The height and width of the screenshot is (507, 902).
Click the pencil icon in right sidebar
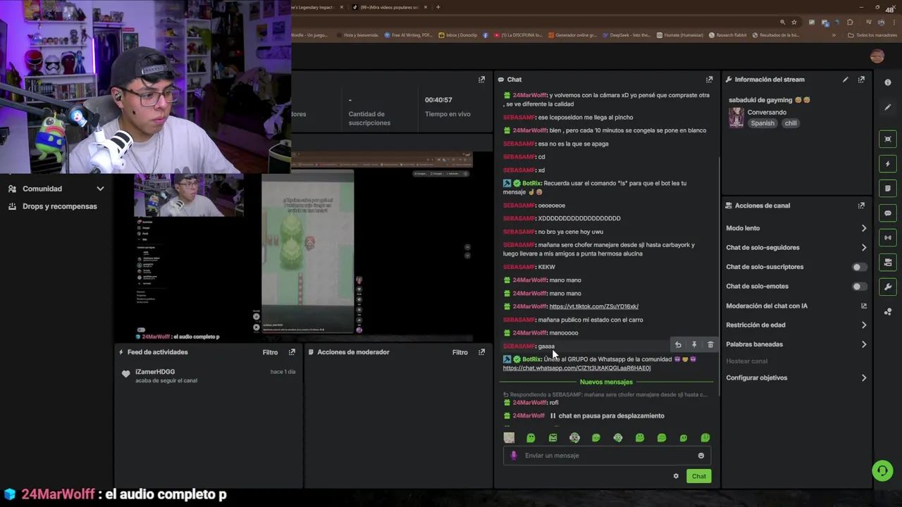[x=888, y=107]
